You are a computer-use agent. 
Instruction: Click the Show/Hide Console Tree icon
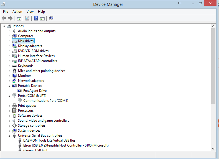19,19
